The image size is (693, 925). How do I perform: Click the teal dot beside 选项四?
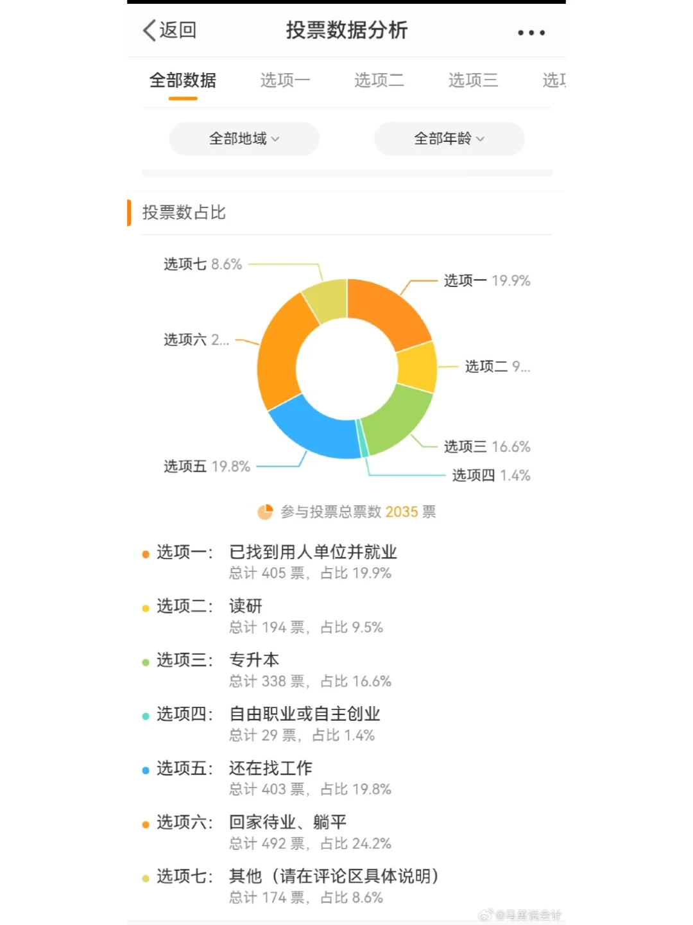146,716
